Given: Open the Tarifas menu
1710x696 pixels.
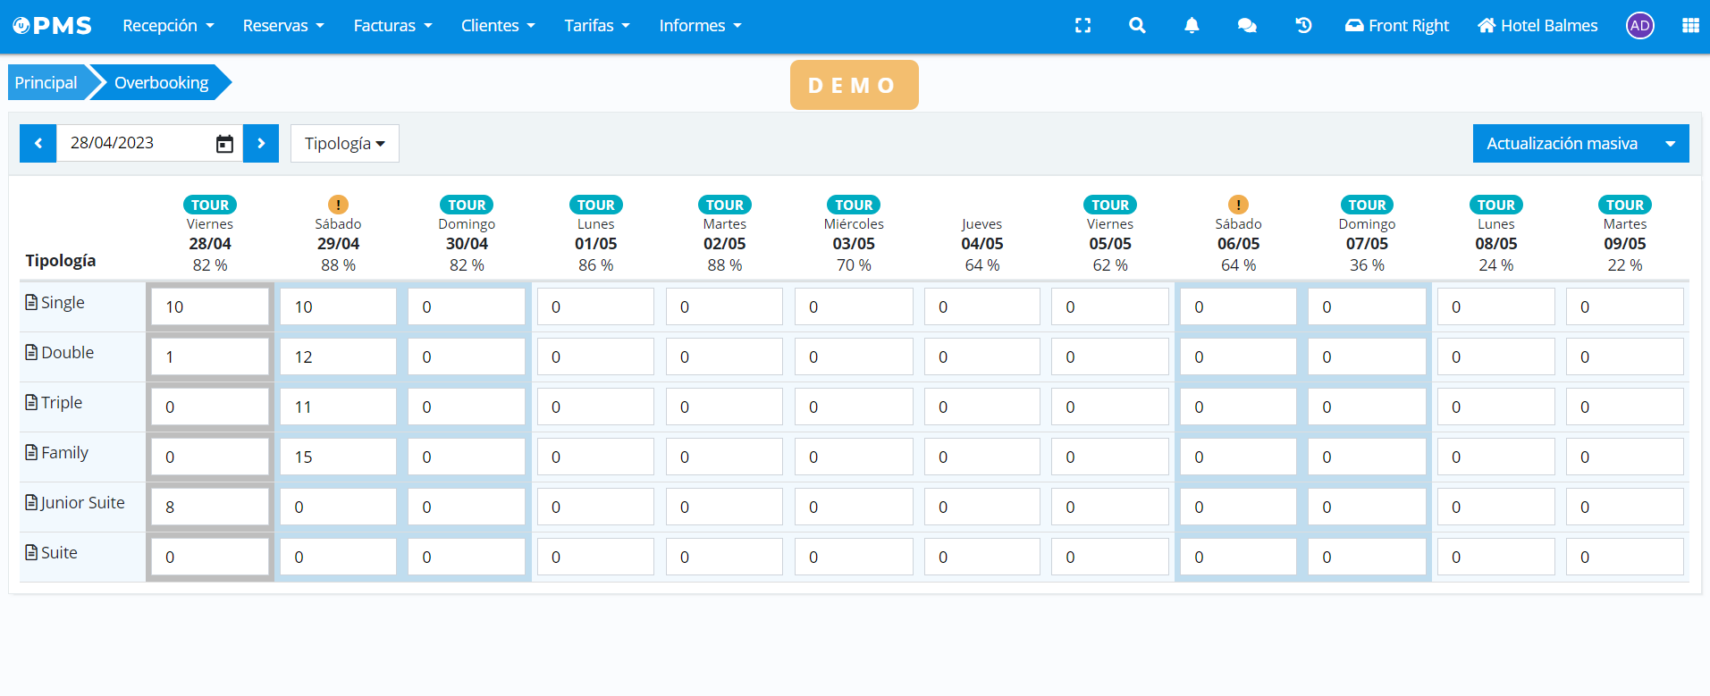Looking at the screenshot, I should tap(596, 26).
